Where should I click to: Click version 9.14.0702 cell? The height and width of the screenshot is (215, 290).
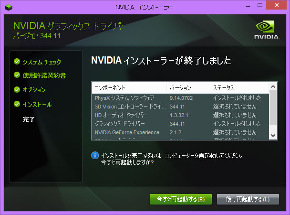point(181,98)
